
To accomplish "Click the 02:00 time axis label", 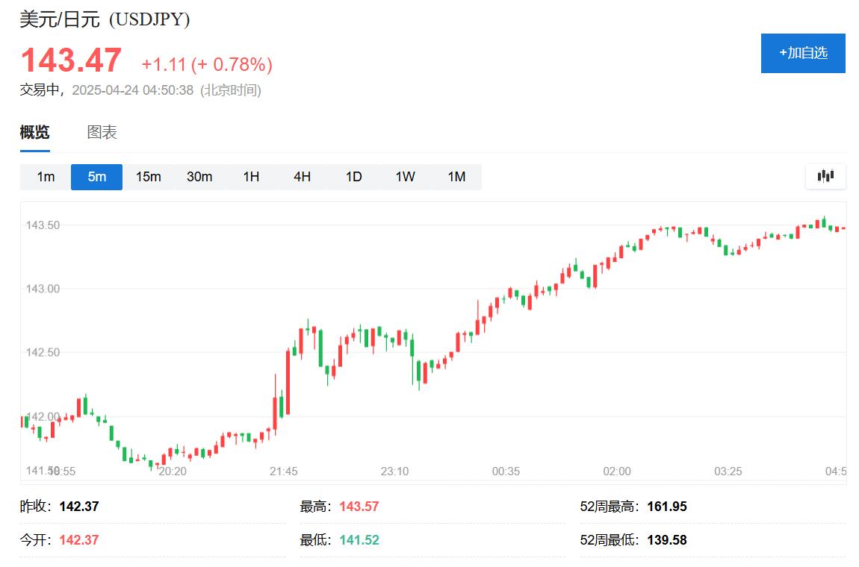I will point(617,472).
